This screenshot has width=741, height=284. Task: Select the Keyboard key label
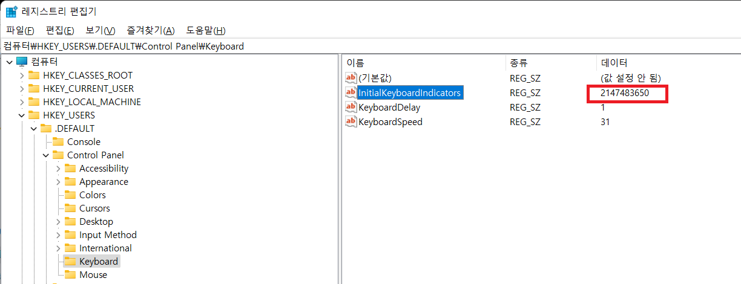click(x=99, y=261)
